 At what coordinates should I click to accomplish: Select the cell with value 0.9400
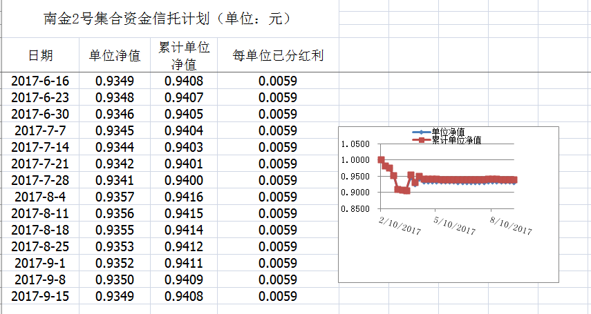[184, 181]
